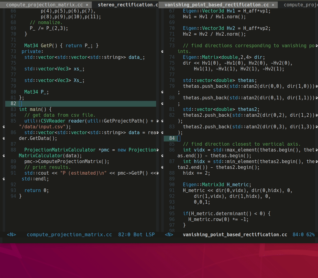The image size is (318, 278).
Task: Close the vanishing_point_based_rectification.cc tab
Action: coord(273,5)
